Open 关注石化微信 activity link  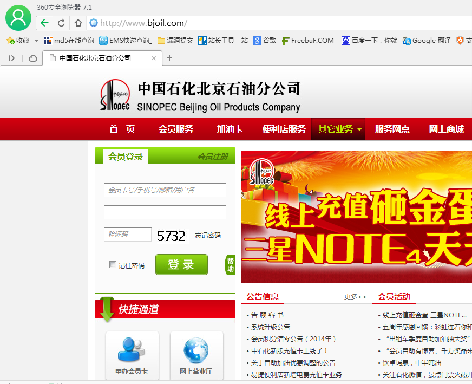(x=427, y=374)
